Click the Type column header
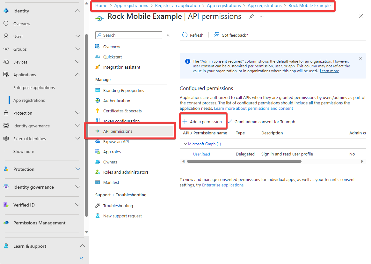 click(x=240, y=133)
